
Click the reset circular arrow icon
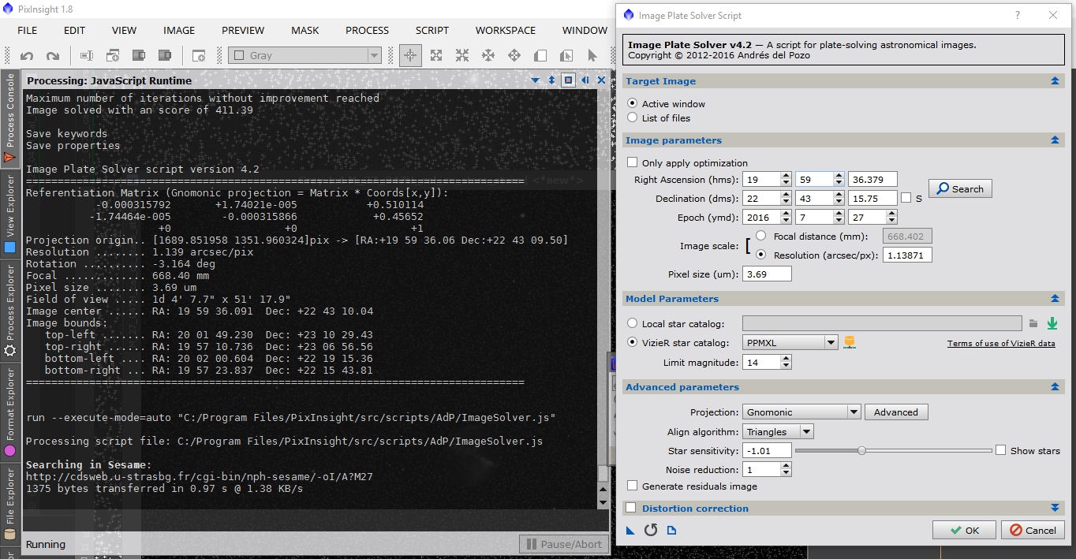(651, 530)
